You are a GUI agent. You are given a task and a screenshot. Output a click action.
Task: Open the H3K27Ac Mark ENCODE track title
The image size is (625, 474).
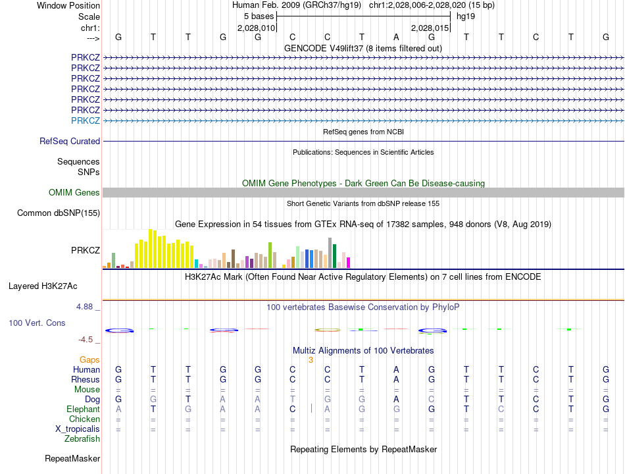tap(363, 277)
